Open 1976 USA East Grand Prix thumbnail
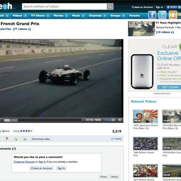Image resolution: width=181 pixels, height=181 pixels. tap(171, 116)
